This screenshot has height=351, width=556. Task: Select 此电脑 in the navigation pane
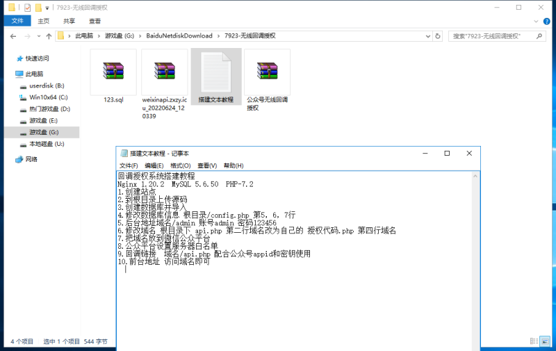[x=34, y=74]
